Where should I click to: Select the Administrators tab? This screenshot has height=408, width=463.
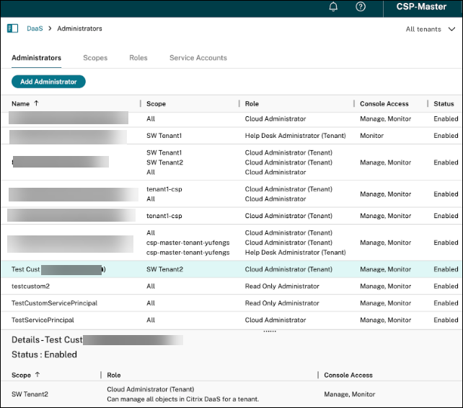[x=36, y=58]
